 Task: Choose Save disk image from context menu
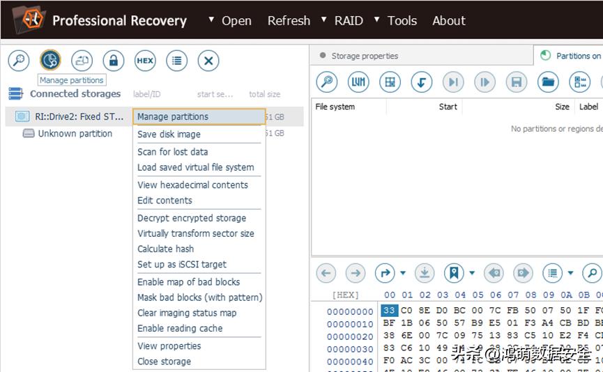(169, 134)
